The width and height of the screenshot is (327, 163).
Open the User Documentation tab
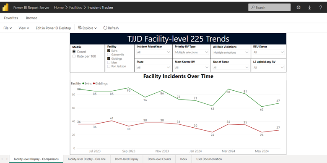point(209,159)
